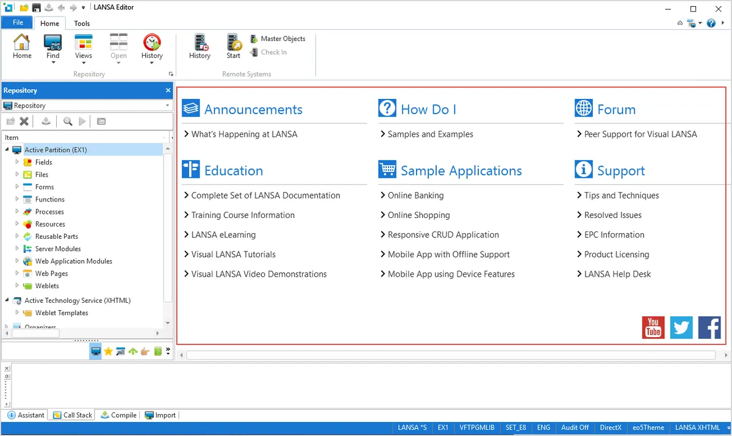Click the delete X icon in Repository toolbar

[24, 122]
